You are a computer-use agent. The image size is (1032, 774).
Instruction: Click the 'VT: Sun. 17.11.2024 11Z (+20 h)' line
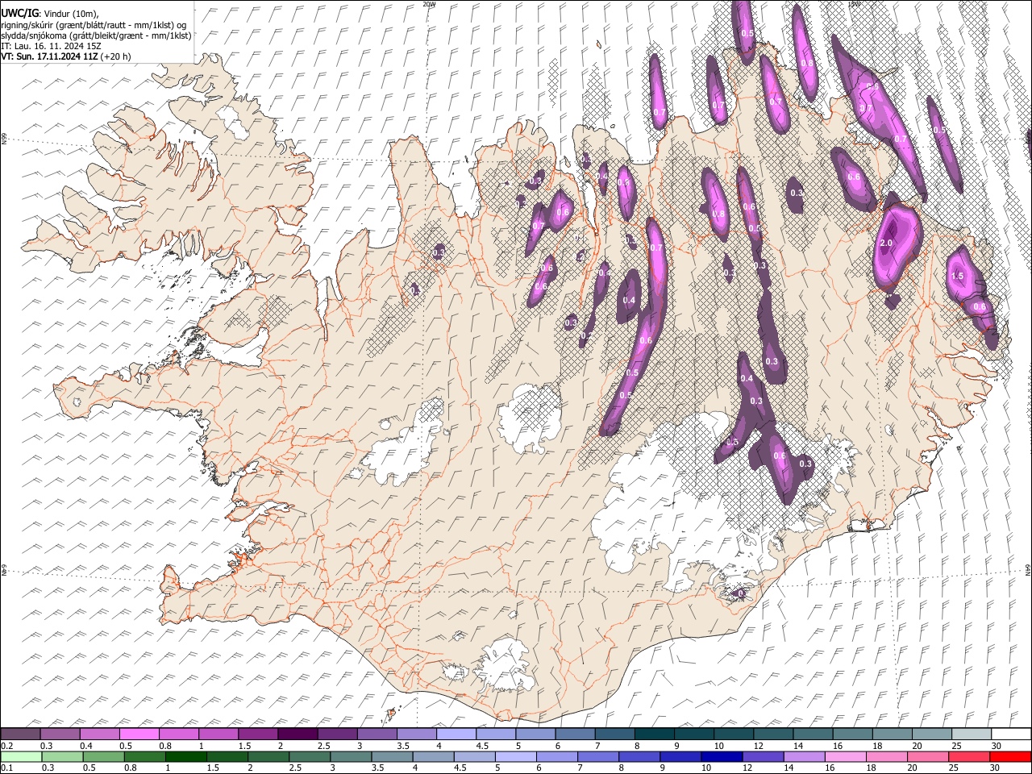click(x=66, y=56)
